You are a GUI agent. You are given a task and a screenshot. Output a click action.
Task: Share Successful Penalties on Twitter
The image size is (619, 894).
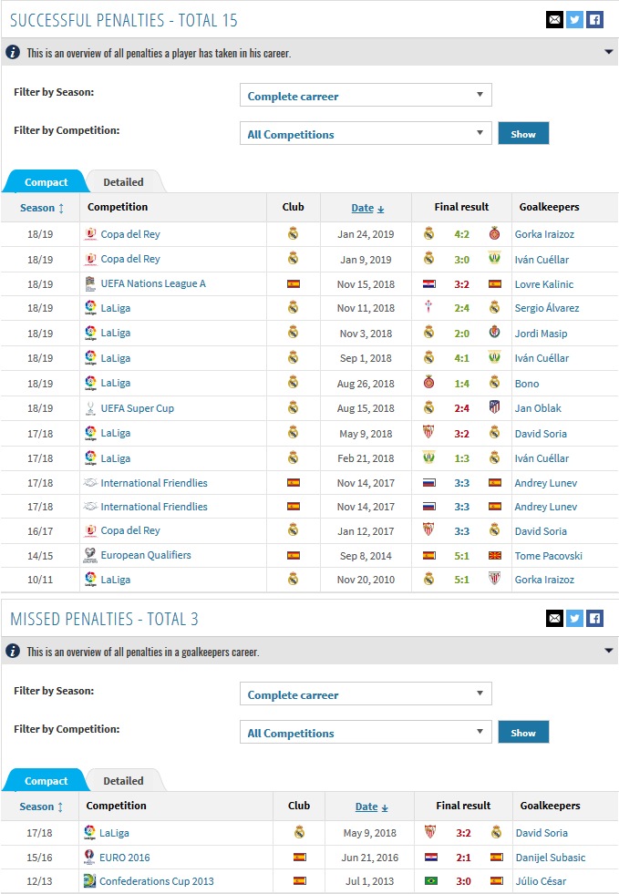click(x=574, y=19)
